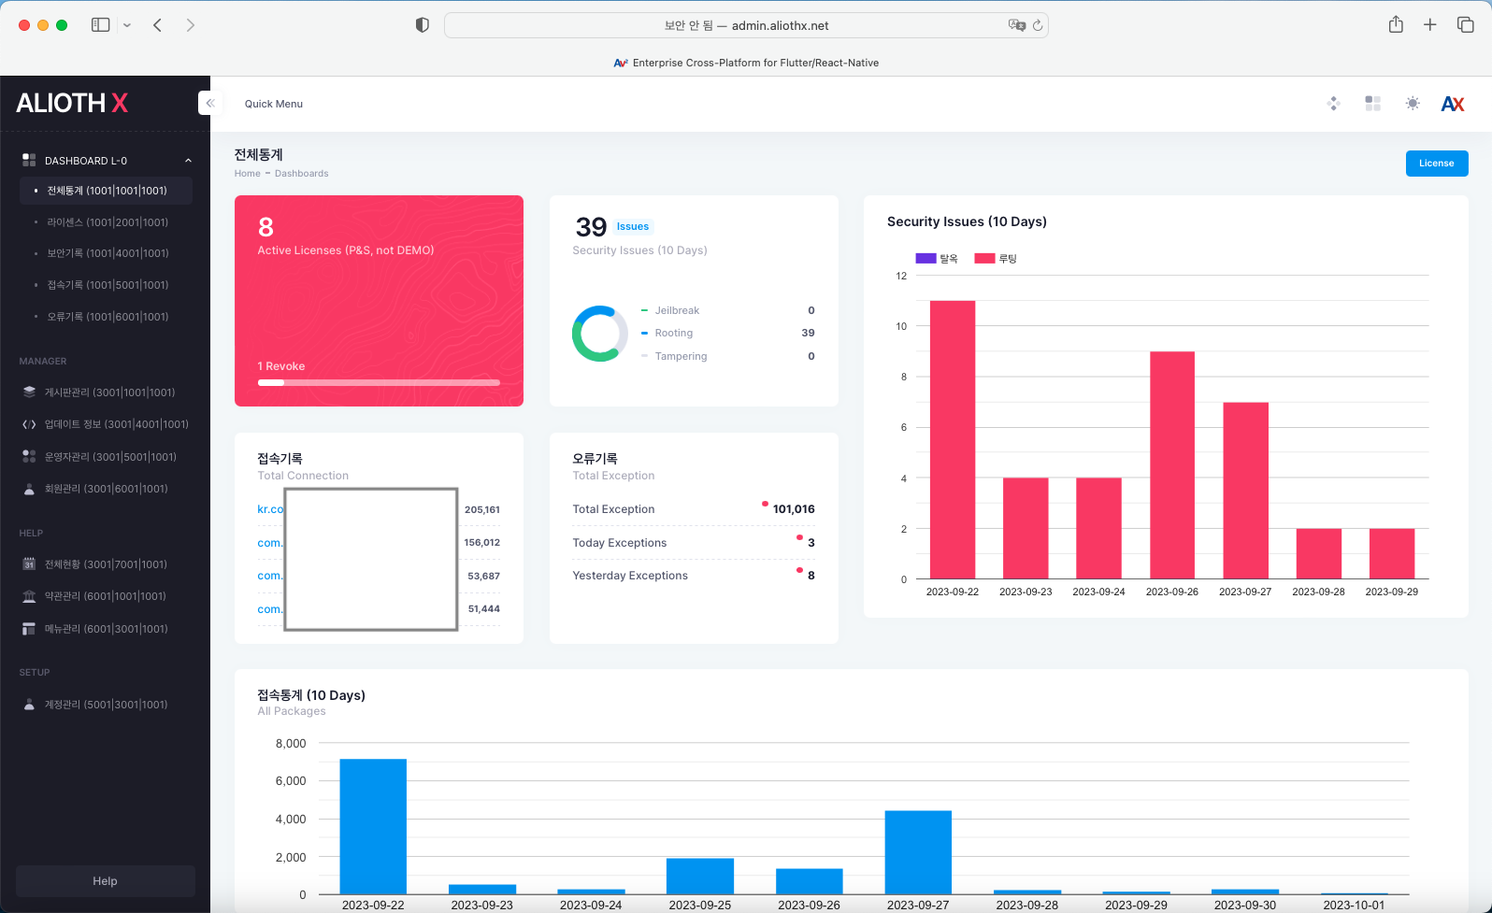Open 회원관리 user icon item
Viewport: 1492px width, 913px height.
106,489
